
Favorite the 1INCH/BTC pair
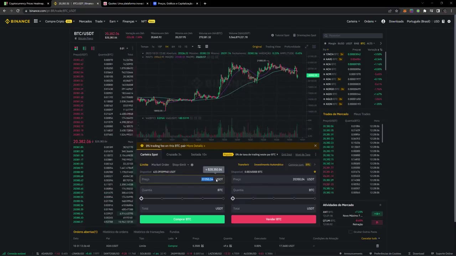pos(324,54)
